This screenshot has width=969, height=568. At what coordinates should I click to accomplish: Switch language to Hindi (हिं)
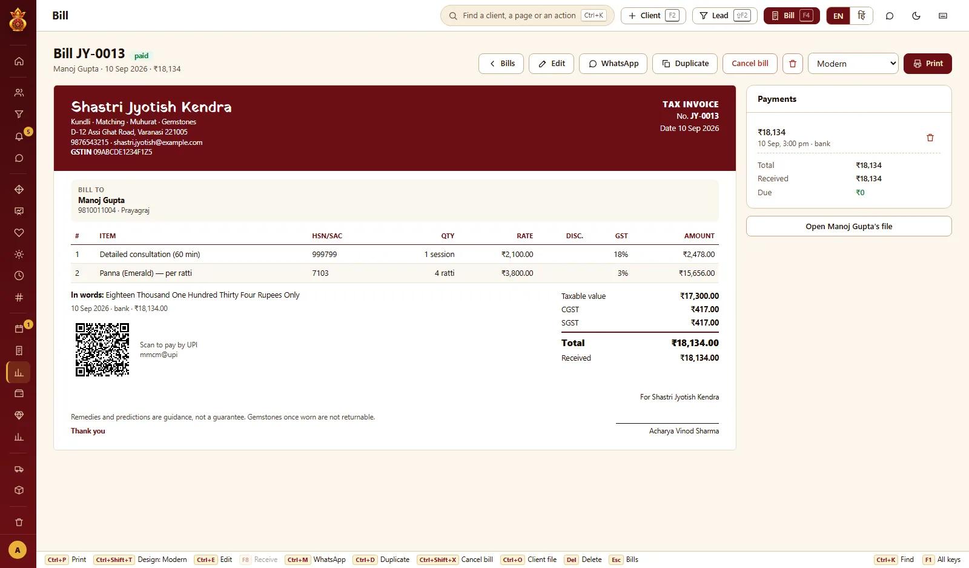pyautogui.click(x=861, y=16)
